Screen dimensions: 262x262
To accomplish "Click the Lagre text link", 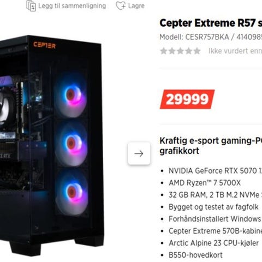I will click(x=136, y=6).
